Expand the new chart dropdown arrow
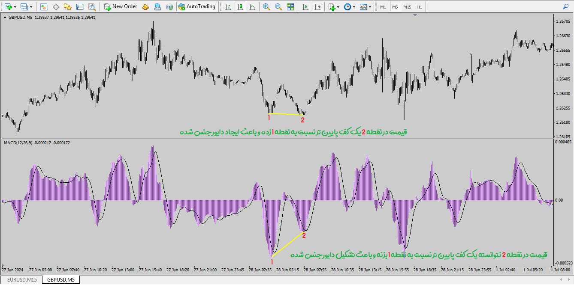574x285 pixels. pos(15,7)
